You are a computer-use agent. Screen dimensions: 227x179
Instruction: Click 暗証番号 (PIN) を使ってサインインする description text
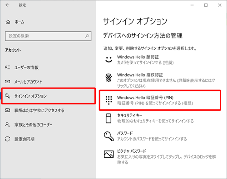155,103
